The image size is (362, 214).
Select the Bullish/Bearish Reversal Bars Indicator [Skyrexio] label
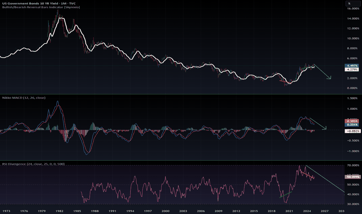[41, 7]
